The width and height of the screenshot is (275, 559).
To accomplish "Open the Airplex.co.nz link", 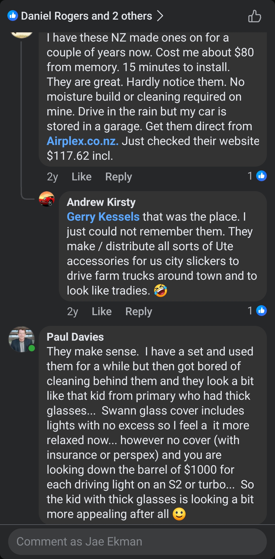I will [82, 140].
